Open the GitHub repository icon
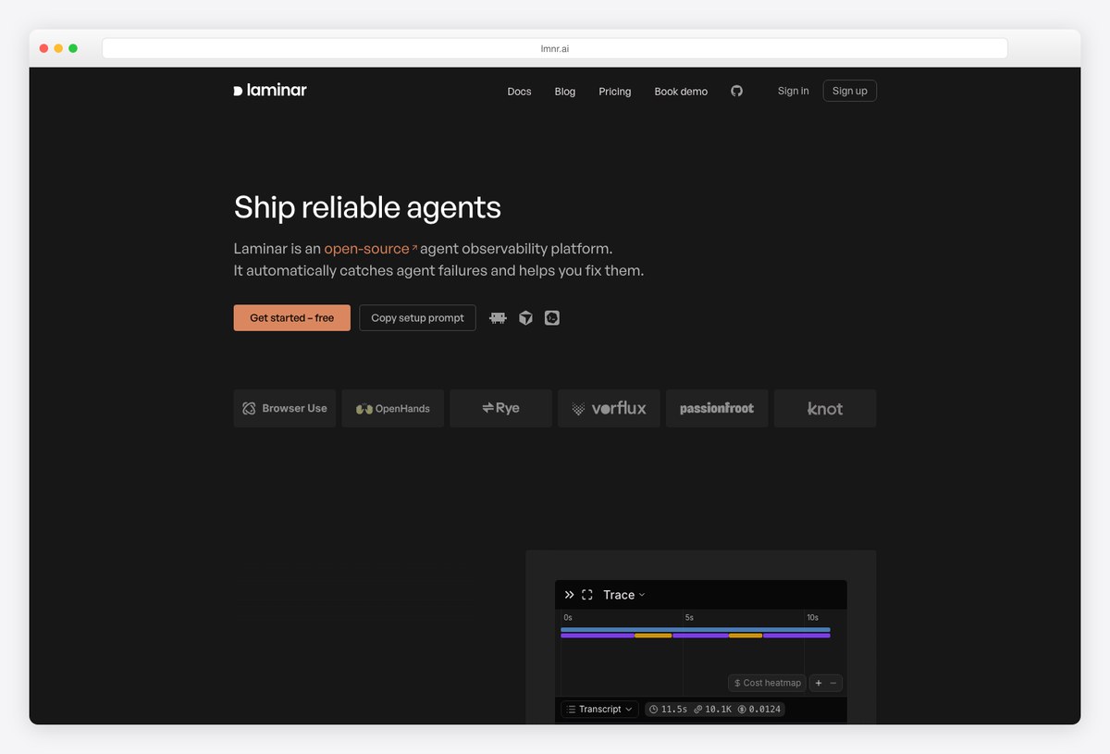Image resolution: width=1110 pixels, height=754 pixels. [x=736, y=91]
